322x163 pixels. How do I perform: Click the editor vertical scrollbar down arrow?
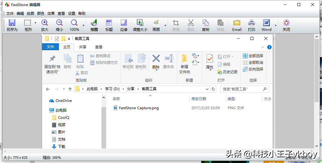[317, 146]
